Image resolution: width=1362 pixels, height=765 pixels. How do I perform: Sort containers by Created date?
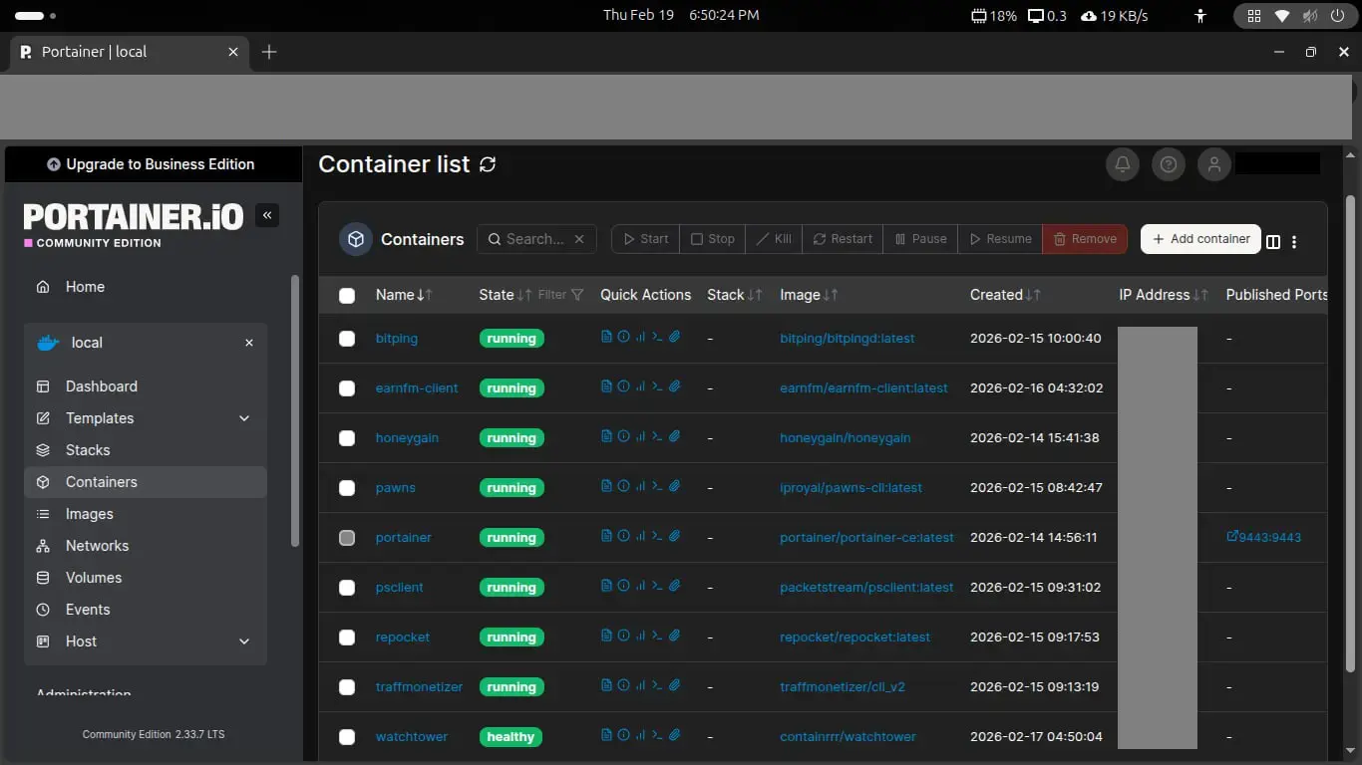pyautogui.click(x=1005, y=295)
